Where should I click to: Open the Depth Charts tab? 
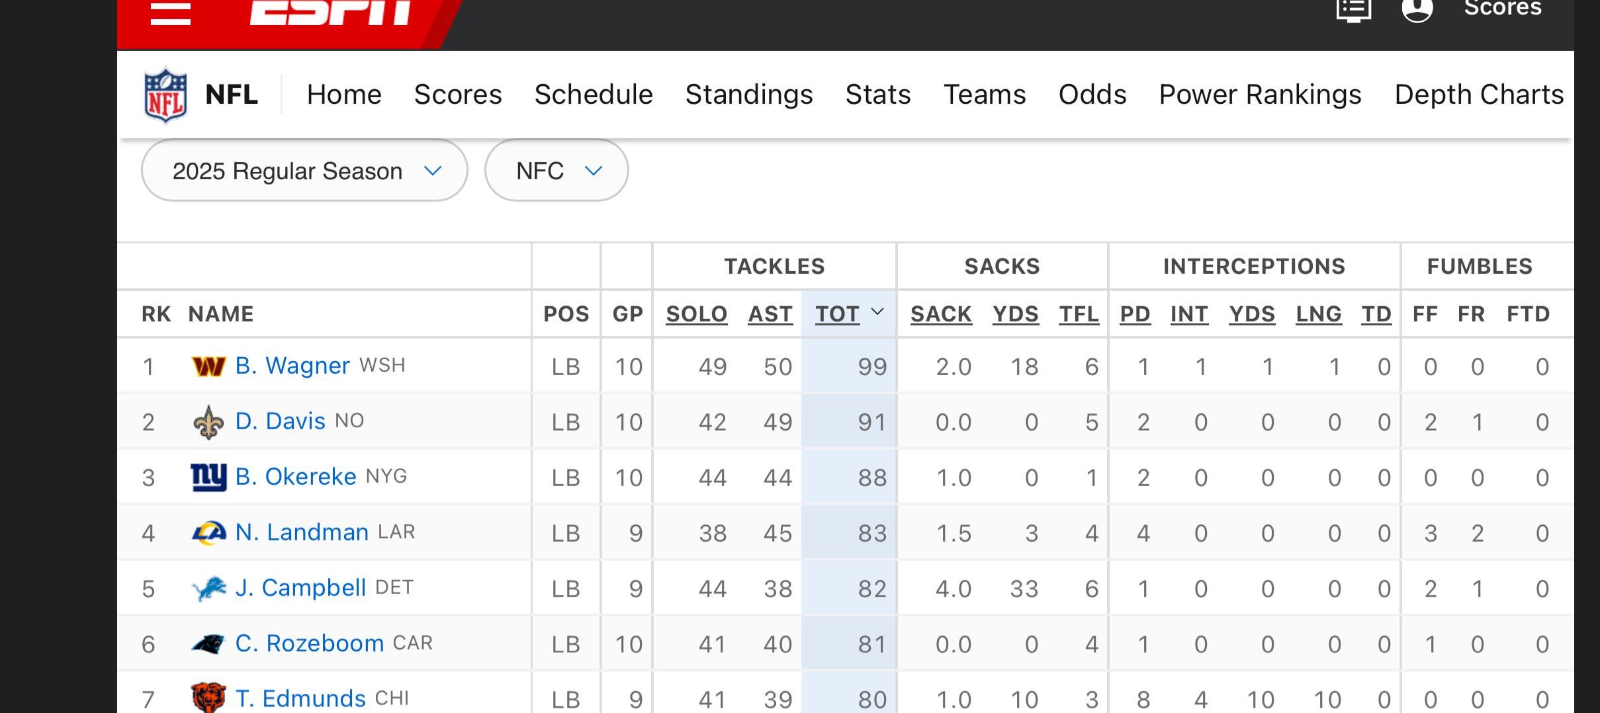pyautogui.click(x=1479, y=95)
